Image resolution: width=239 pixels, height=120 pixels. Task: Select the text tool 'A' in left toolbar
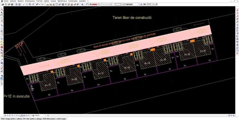[x=2, y=12]
